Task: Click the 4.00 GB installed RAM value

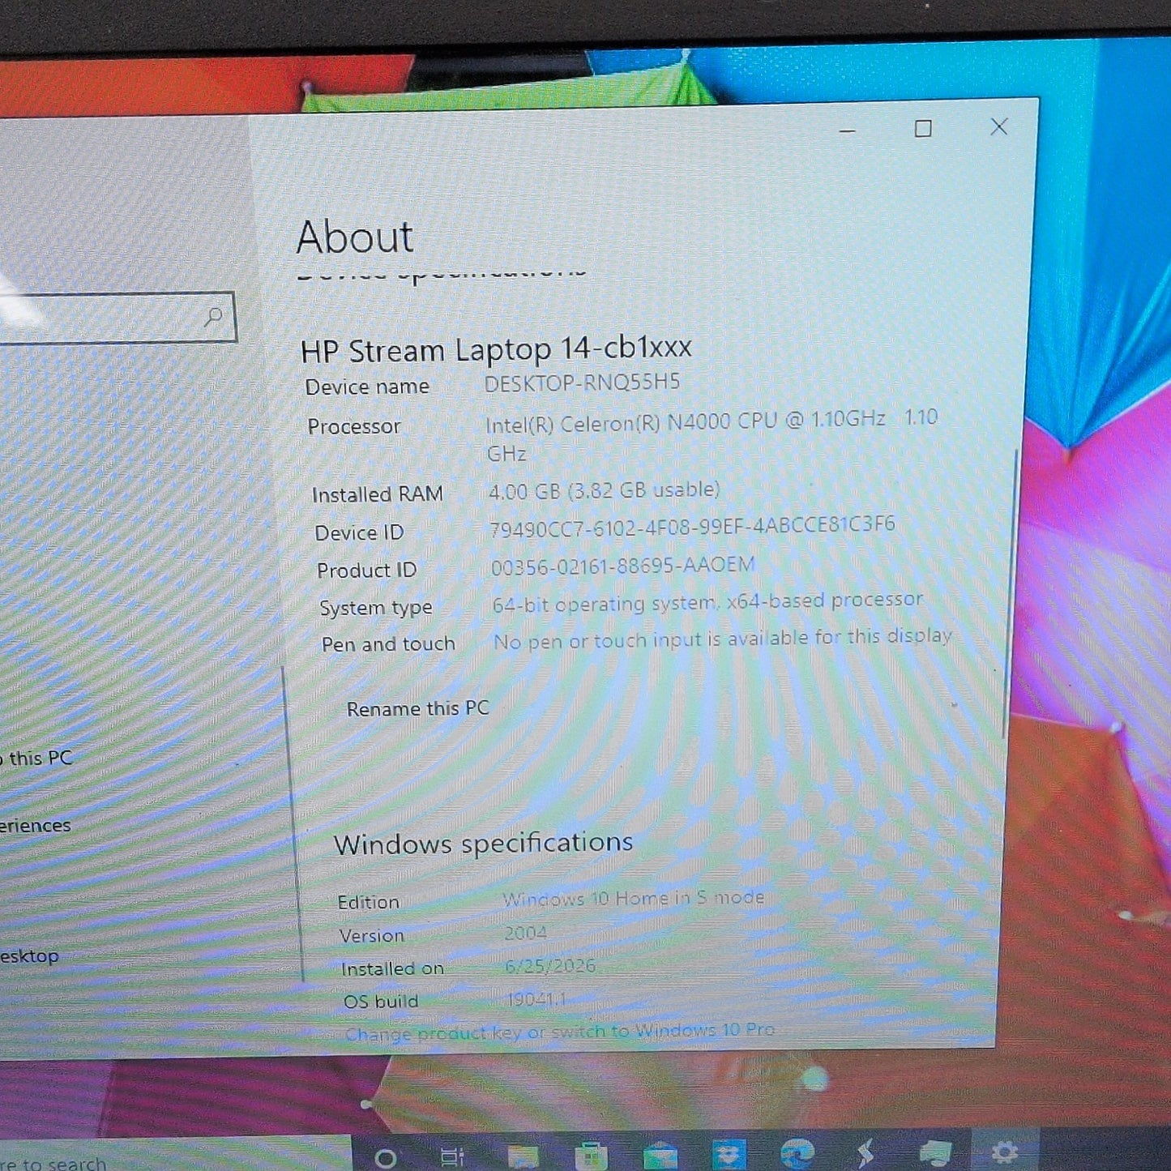Action: click(605, 490)
